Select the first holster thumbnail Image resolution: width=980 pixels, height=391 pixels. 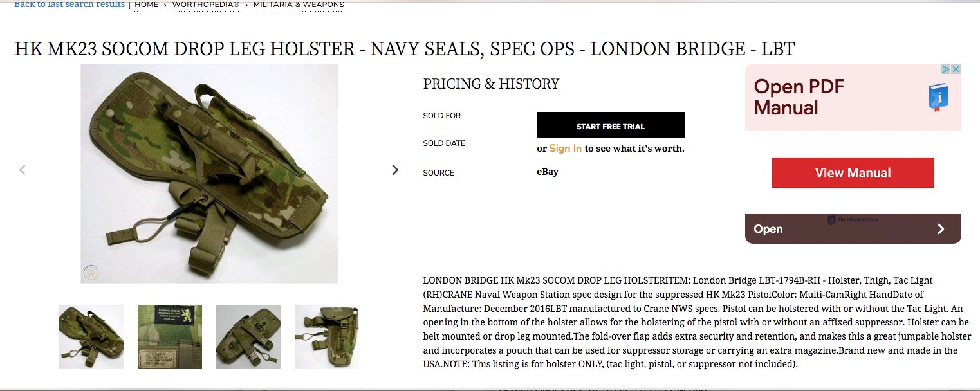pos(91,337)
